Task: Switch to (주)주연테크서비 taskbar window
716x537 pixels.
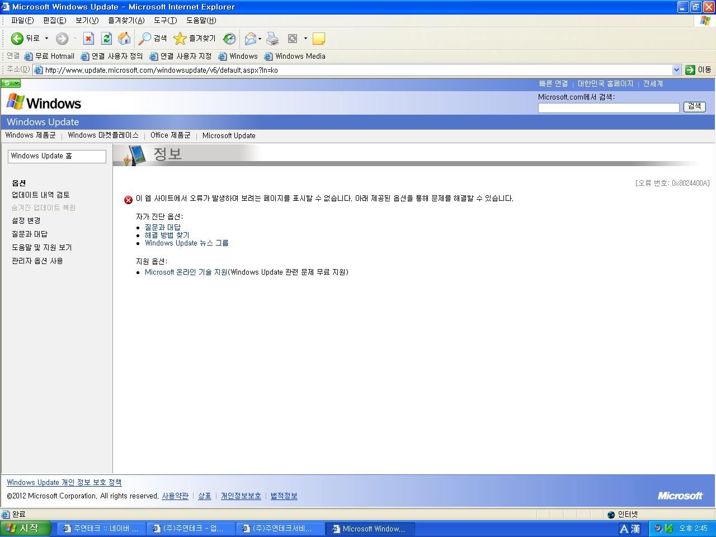Action: 280,529
